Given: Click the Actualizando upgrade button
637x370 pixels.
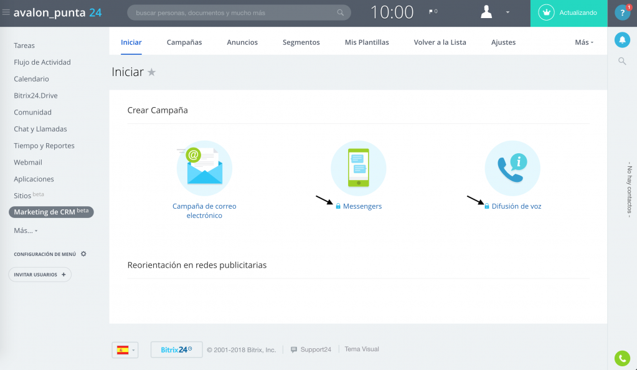Looking at the screenshot, I should point(569,13).
